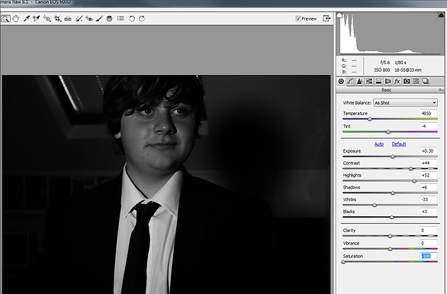Toggle the Preview checkbox
The width and height of the screenshot is (447, 294).
tap(298, 18)
